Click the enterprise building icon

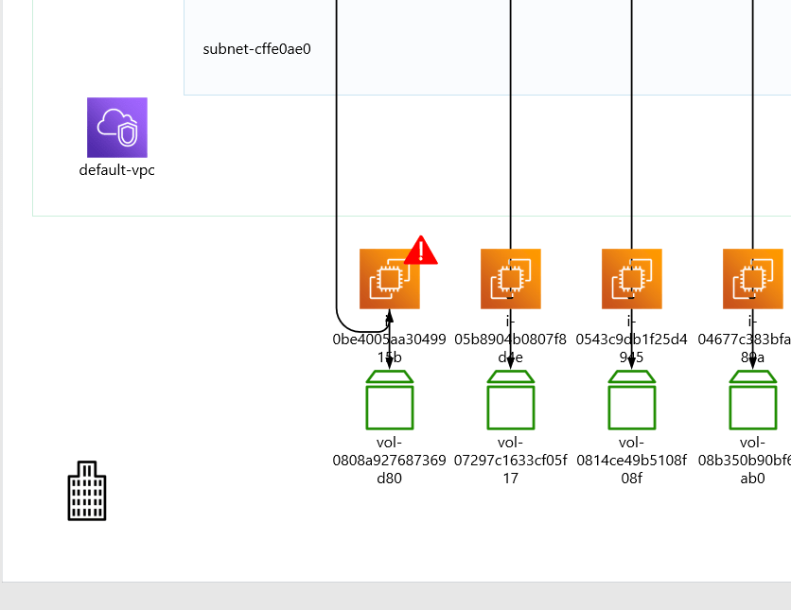pos(86,491)
